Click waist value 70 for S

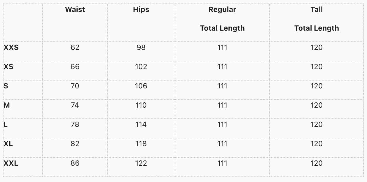[75, 86]
